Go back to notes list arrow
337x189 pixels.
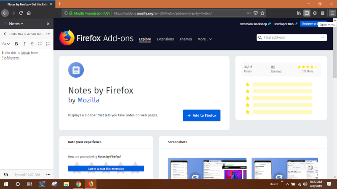point(5,34)
